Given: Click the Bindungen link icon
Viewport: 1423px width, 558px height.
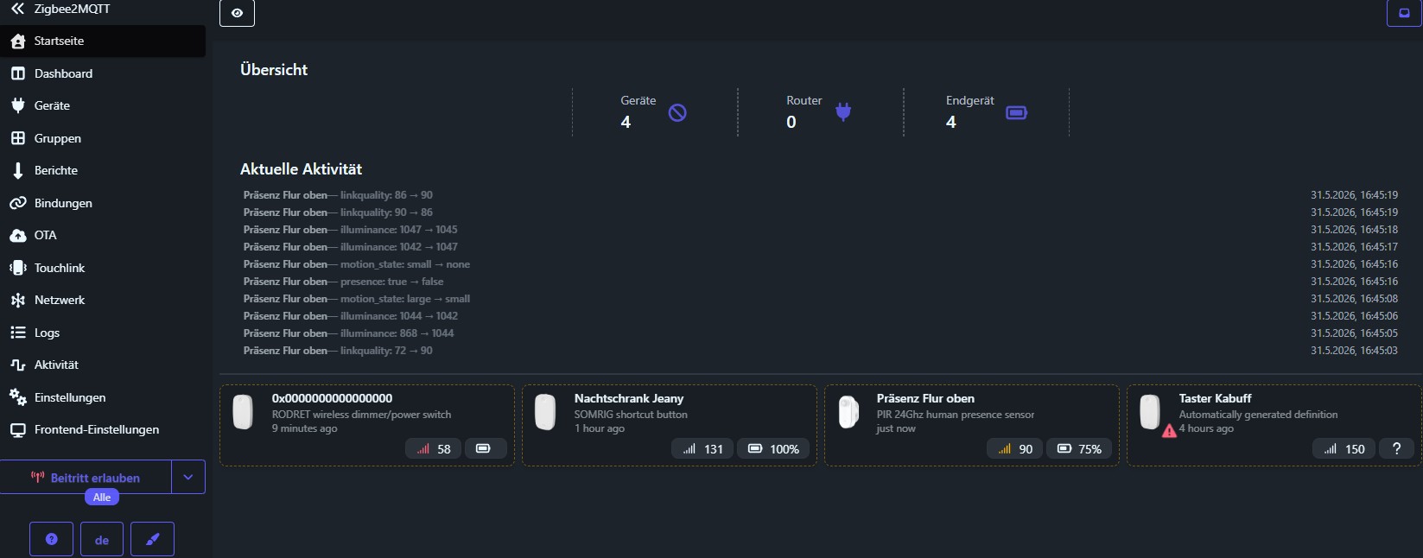Looking at the screenshot, I should [17, 203].
